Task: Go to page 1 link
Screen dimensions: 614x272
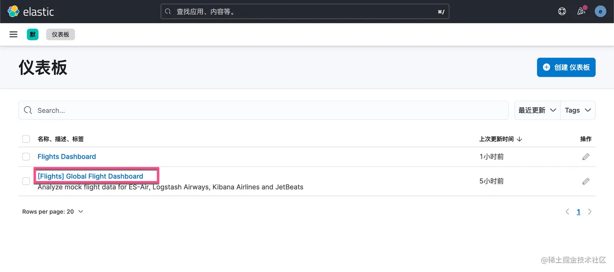Action: [578, 212]
